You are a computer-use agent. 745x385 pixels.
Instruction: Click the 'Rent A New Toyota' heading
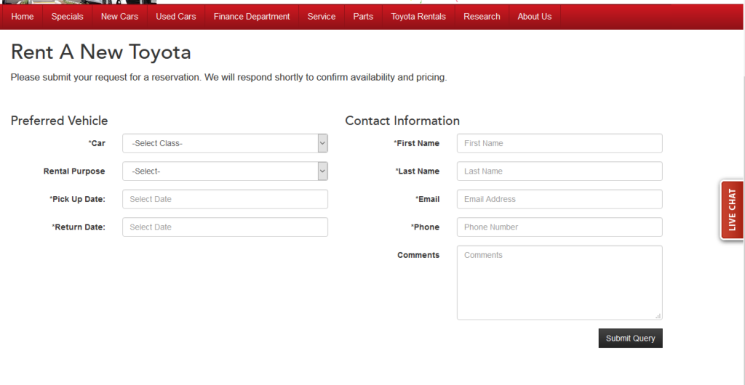[x=100, y=52]
